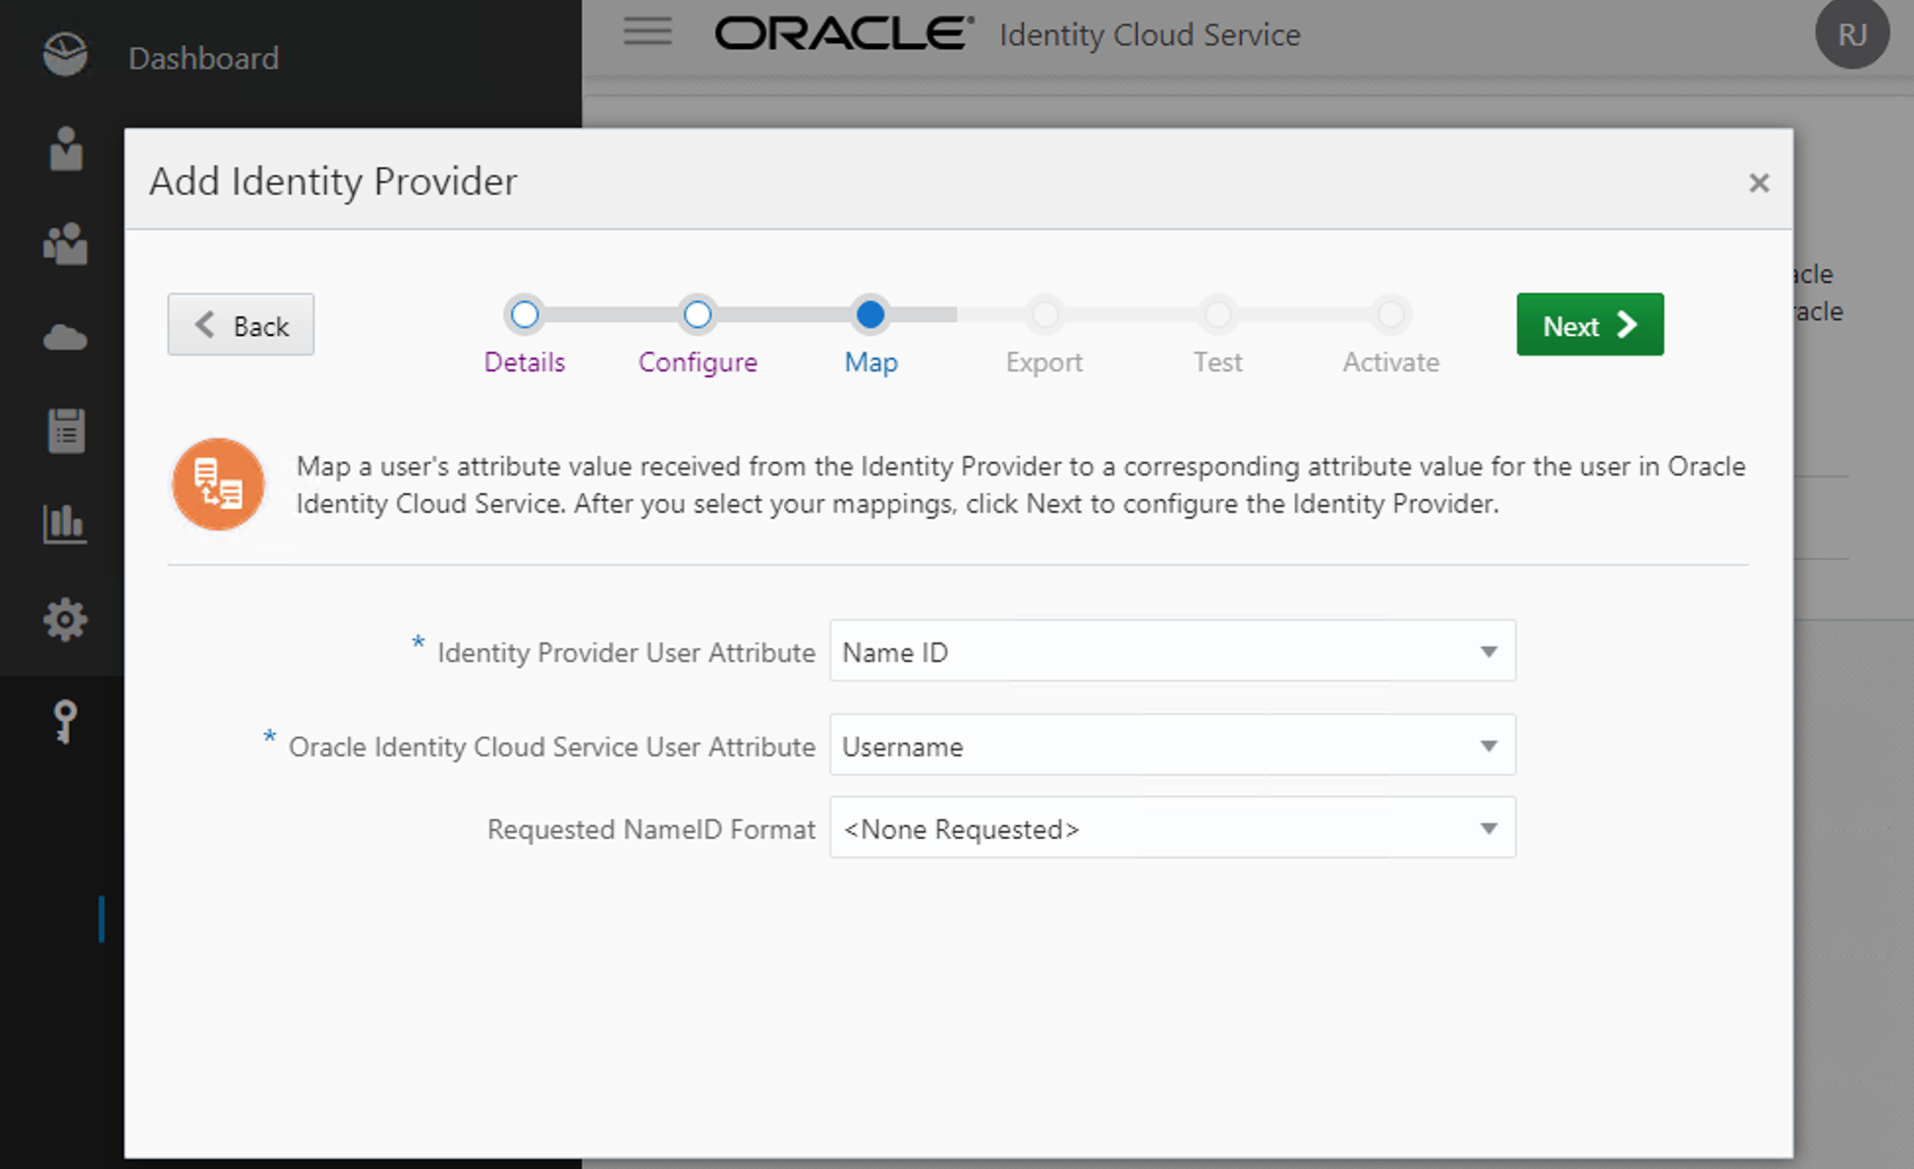Click the Oracle logo
Screen dimensions: 1914x1169
pos(844,33)
